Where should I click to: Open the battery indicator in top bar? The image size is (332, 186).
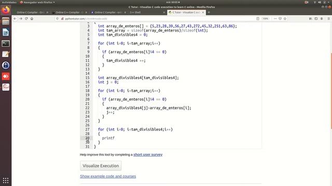324,2
